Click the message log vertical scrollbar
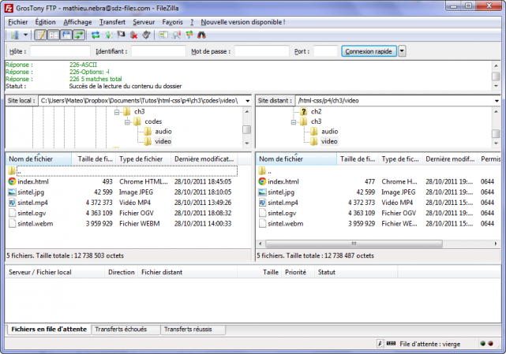Screen dimensions: 506x354 pyautogui.click(x=495, y=75)
